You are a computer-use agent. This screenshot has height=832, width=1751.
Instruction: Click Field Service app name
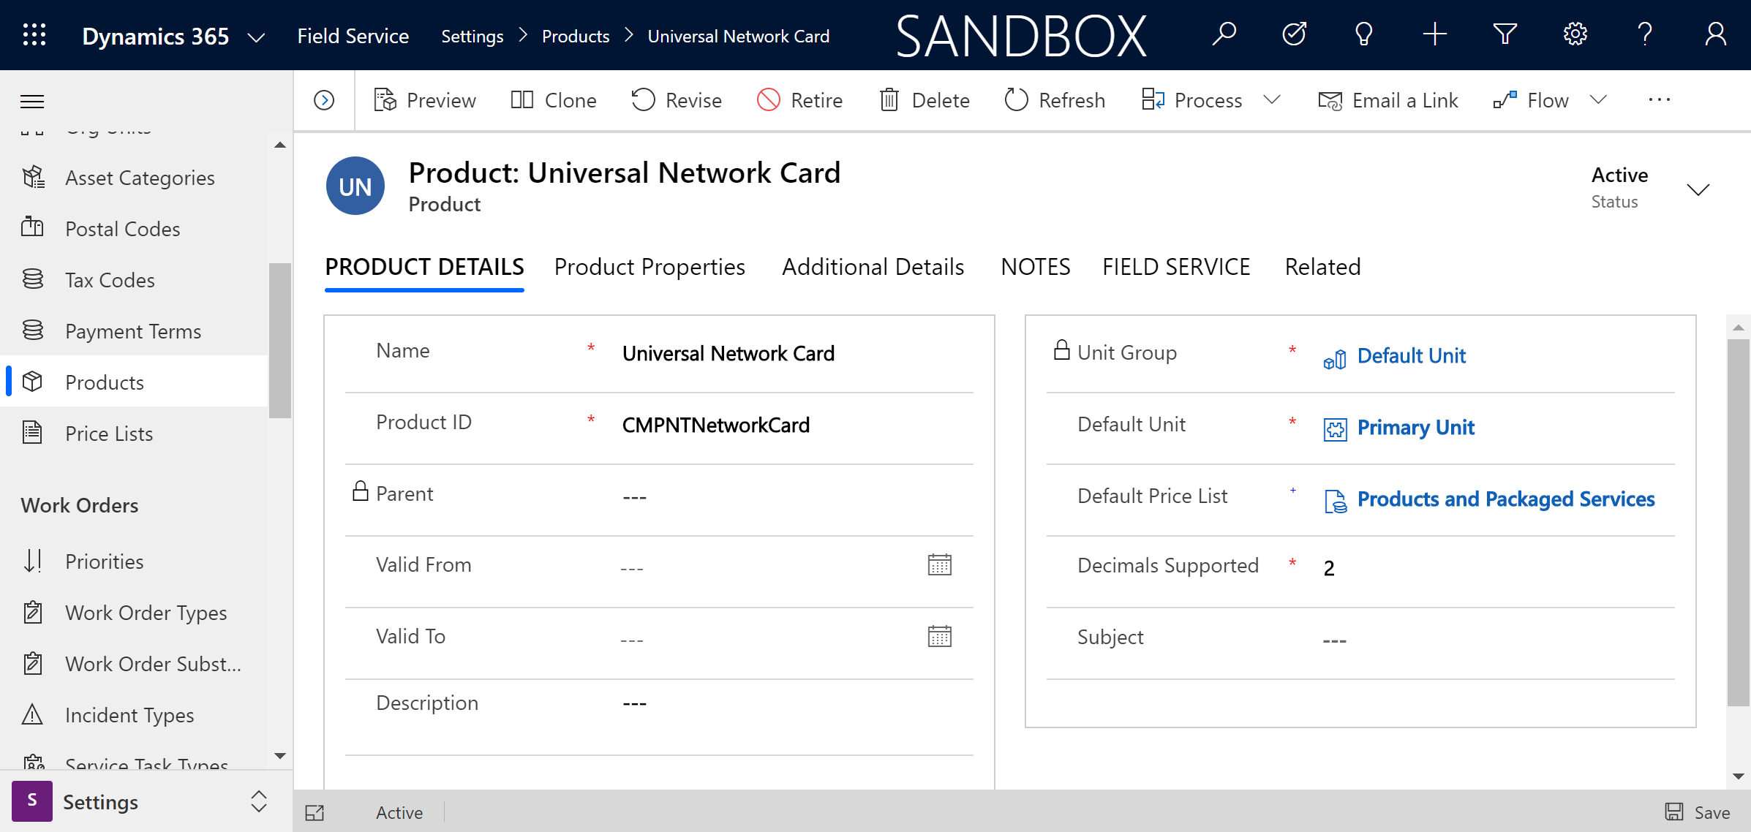353,36
